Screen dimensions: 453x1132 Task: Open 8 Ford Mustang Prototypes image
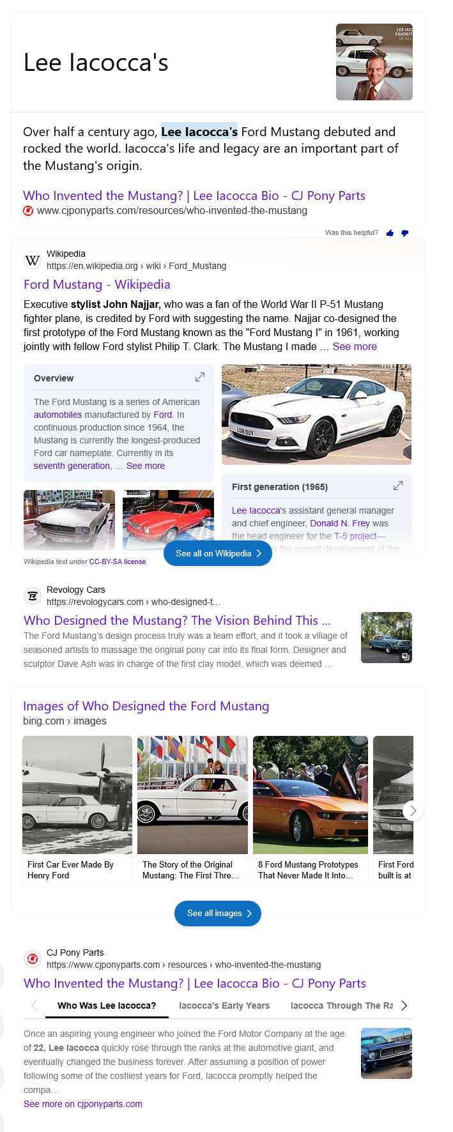tap(311, 795)
